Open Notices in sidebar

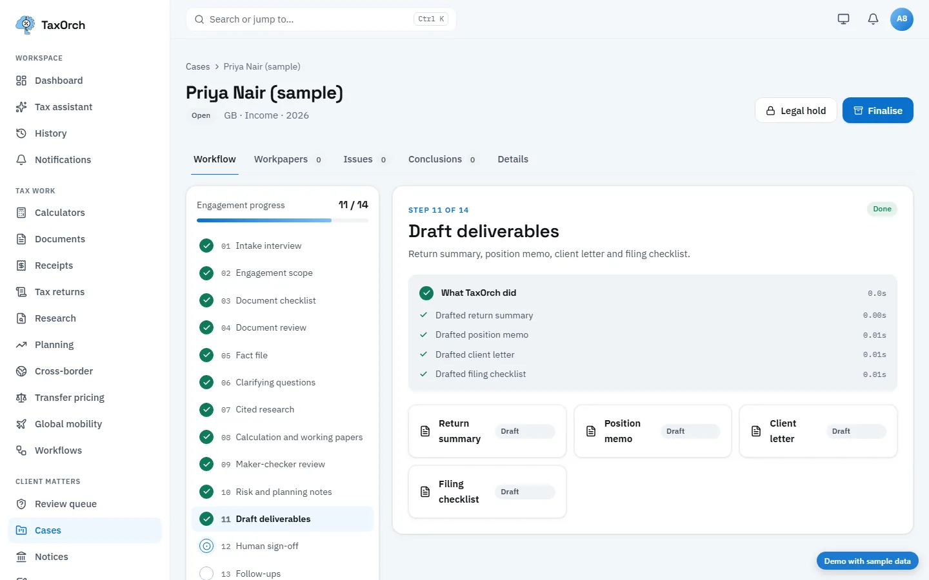85,557
